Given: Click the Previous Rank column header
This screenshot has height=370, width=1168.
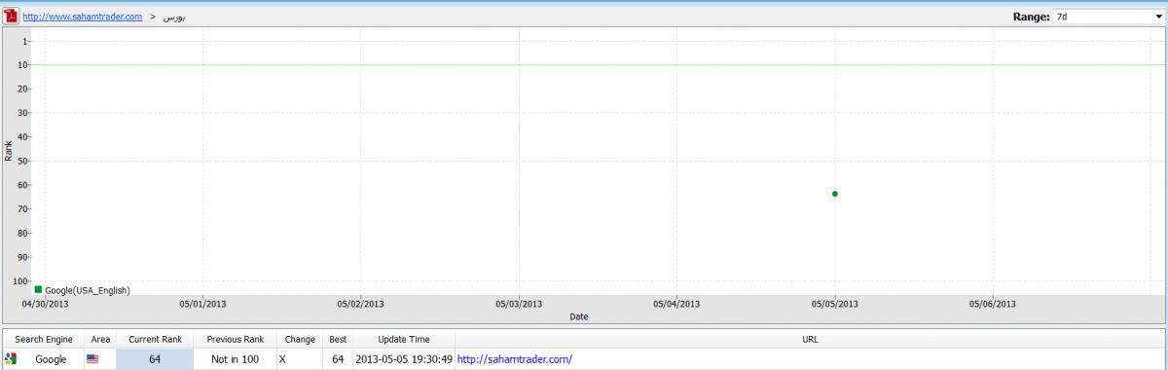Looking at the screenshot, I should tap(235, 339).
